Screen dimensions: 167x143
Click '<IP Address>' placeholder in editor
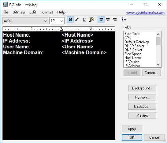click(77, 41)
